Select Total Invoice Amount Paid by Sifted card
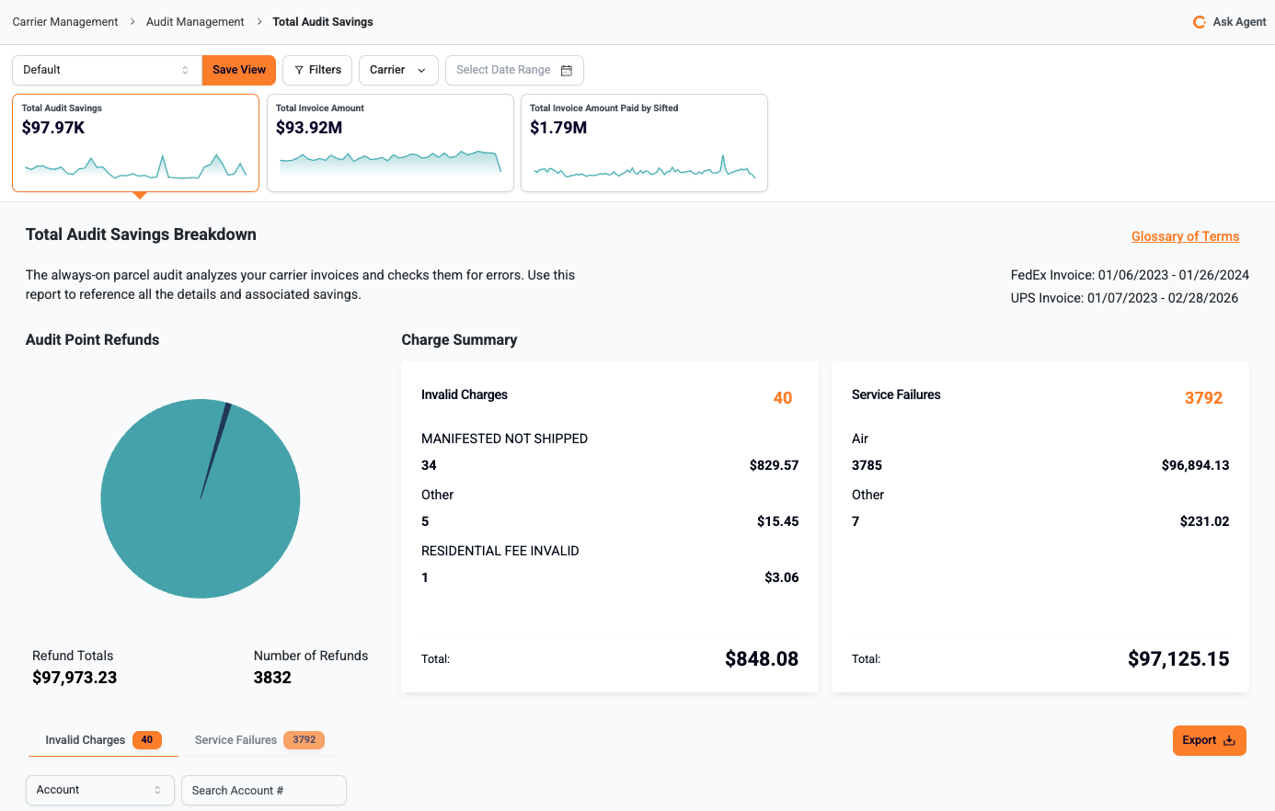This screenshot has height=811, width=1275. pos(644,143)
